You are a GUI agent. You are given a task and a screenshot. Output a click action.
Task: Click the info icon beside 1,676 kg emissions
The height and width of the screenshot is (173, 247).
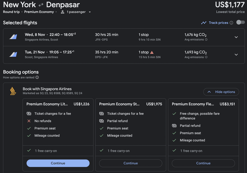point(206,40)
